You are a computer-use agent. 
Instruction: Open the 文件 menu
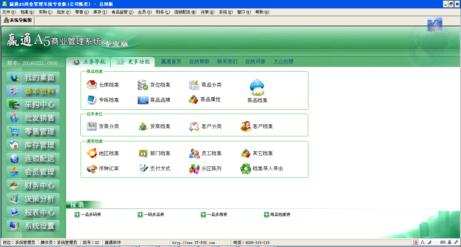[9, 12]
